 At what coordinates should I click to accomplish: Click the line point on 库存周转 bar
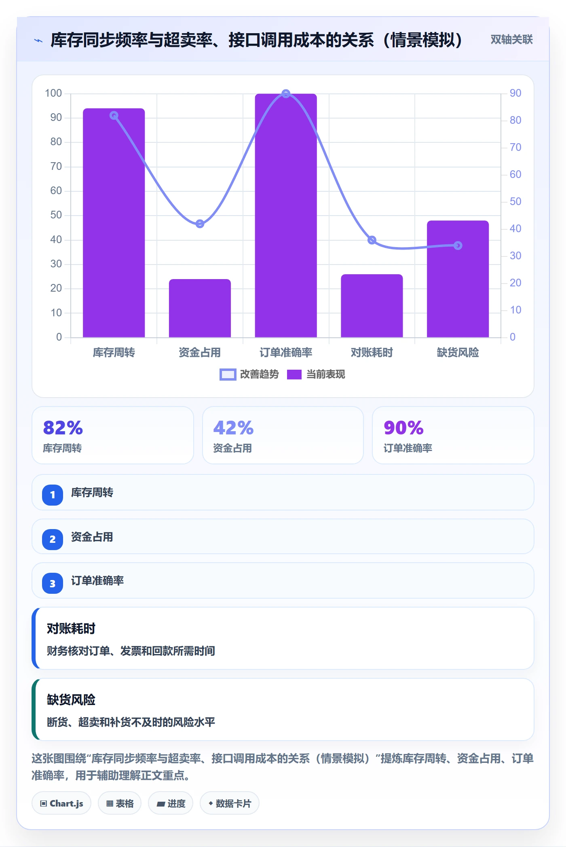[114, 116]
